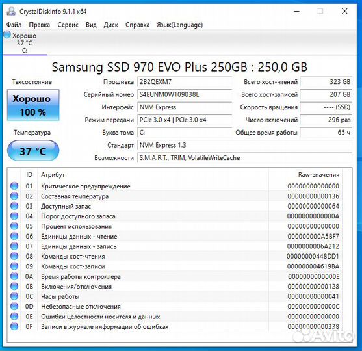Click status orb for attribute 0A Время работы контроллера
Viewport: 362px width, 351px height.
click(14, 276)
